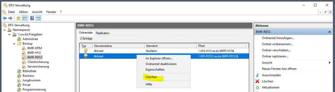This screenshot has width=335, height=92.
Task: Collapse the \\ws.its\Freigaben namespace node
Action: click(x=10, y=34)
